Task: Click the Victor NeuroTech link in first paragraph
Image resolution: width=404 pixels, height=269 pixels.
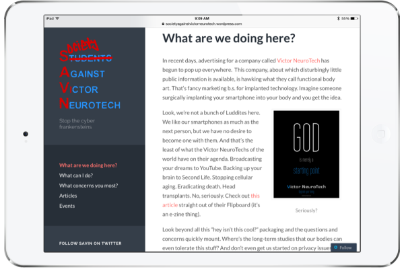Action: [298, 61]
